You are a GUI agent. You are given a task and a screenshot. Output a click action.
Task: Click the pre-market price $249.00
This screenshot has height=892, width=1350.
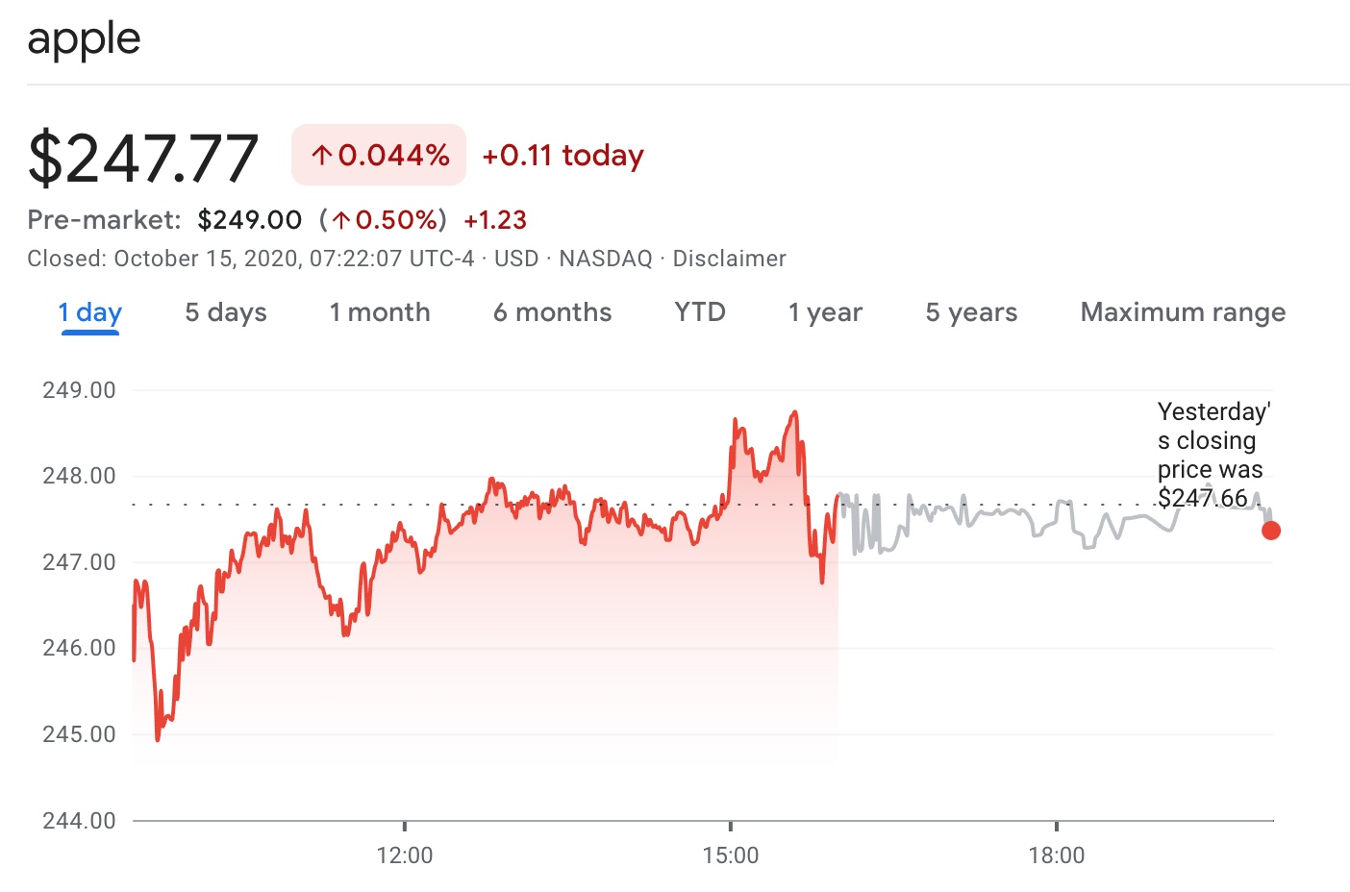[250, 220]
